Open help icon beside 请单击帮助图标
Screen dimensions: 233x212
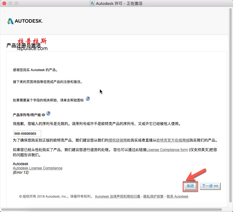[88, 99]
